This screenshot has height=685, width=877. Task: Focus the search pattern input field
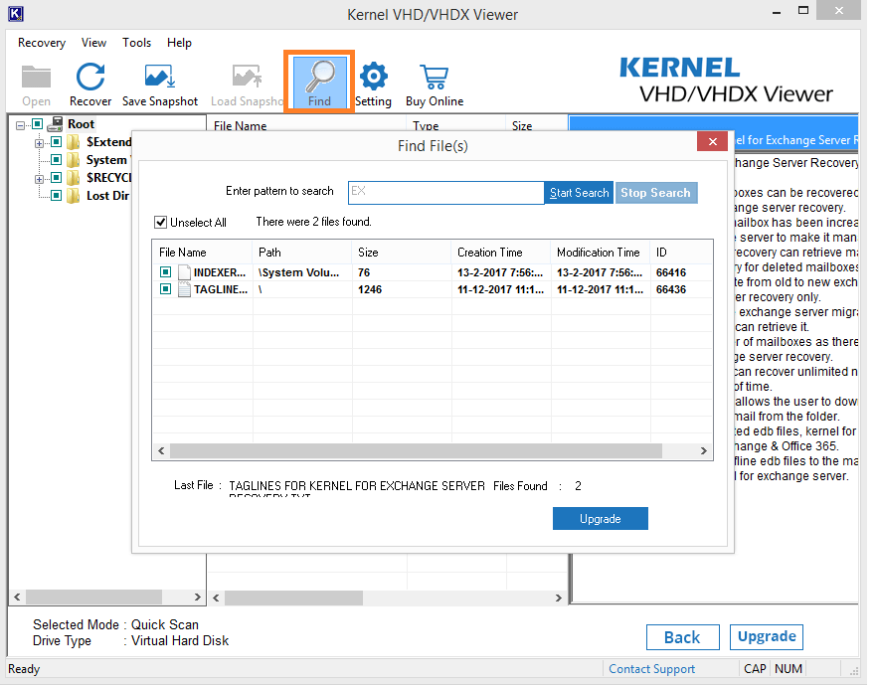(x=445, y=193)
